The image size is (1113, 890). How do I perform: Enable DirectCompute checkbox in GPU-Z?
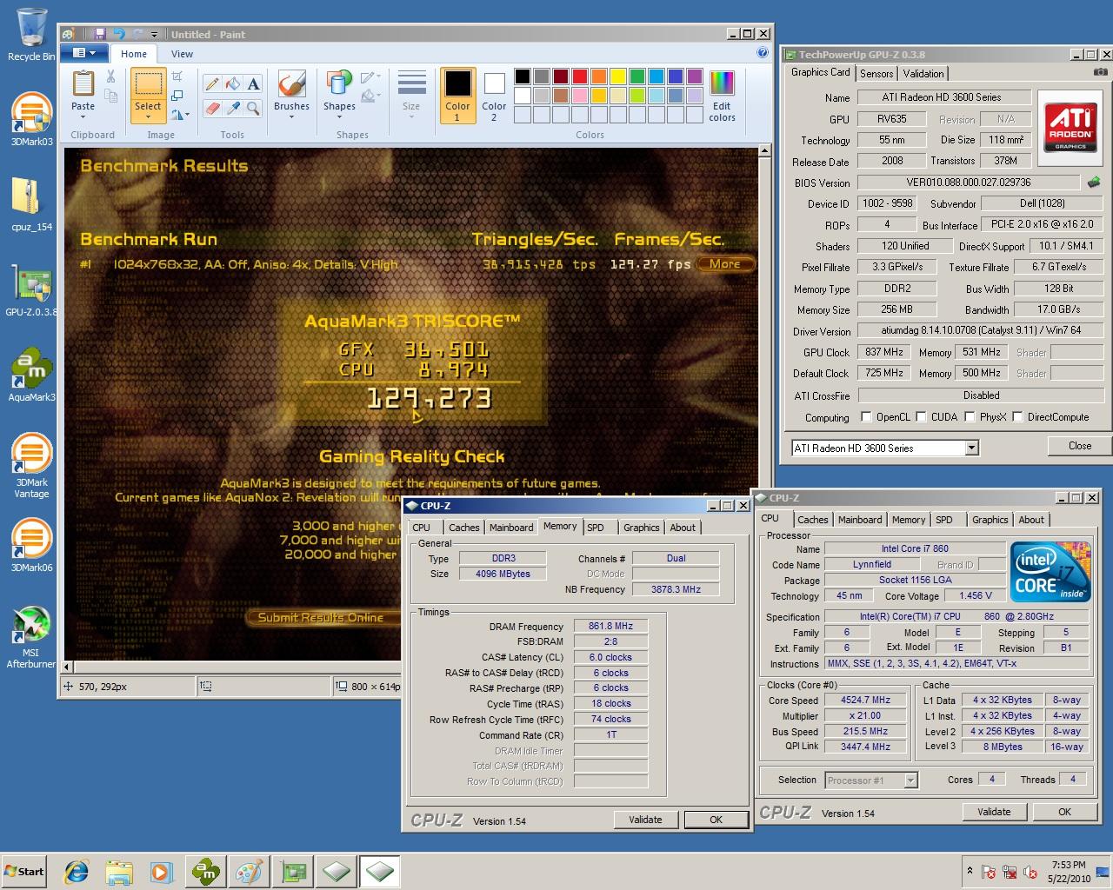tap(1017, 417)
